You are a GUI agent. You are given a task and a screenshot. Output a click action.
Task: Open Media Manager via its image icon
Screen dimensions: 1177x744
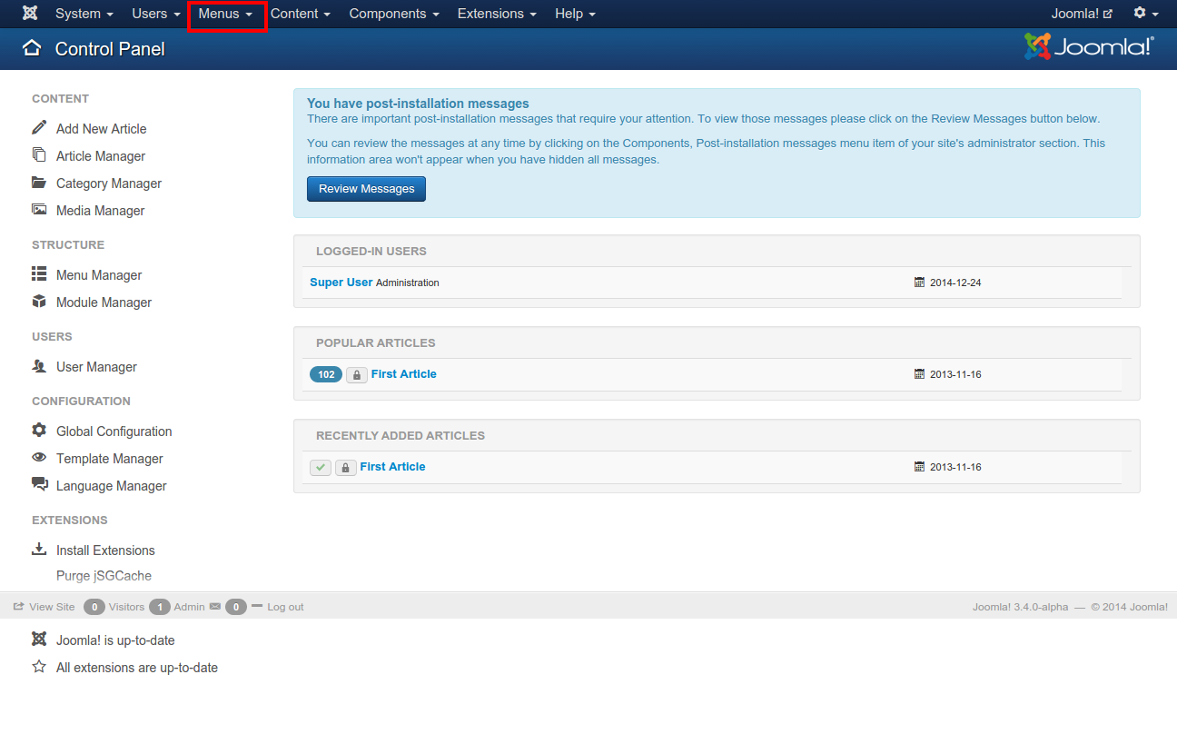pos(38,210)
